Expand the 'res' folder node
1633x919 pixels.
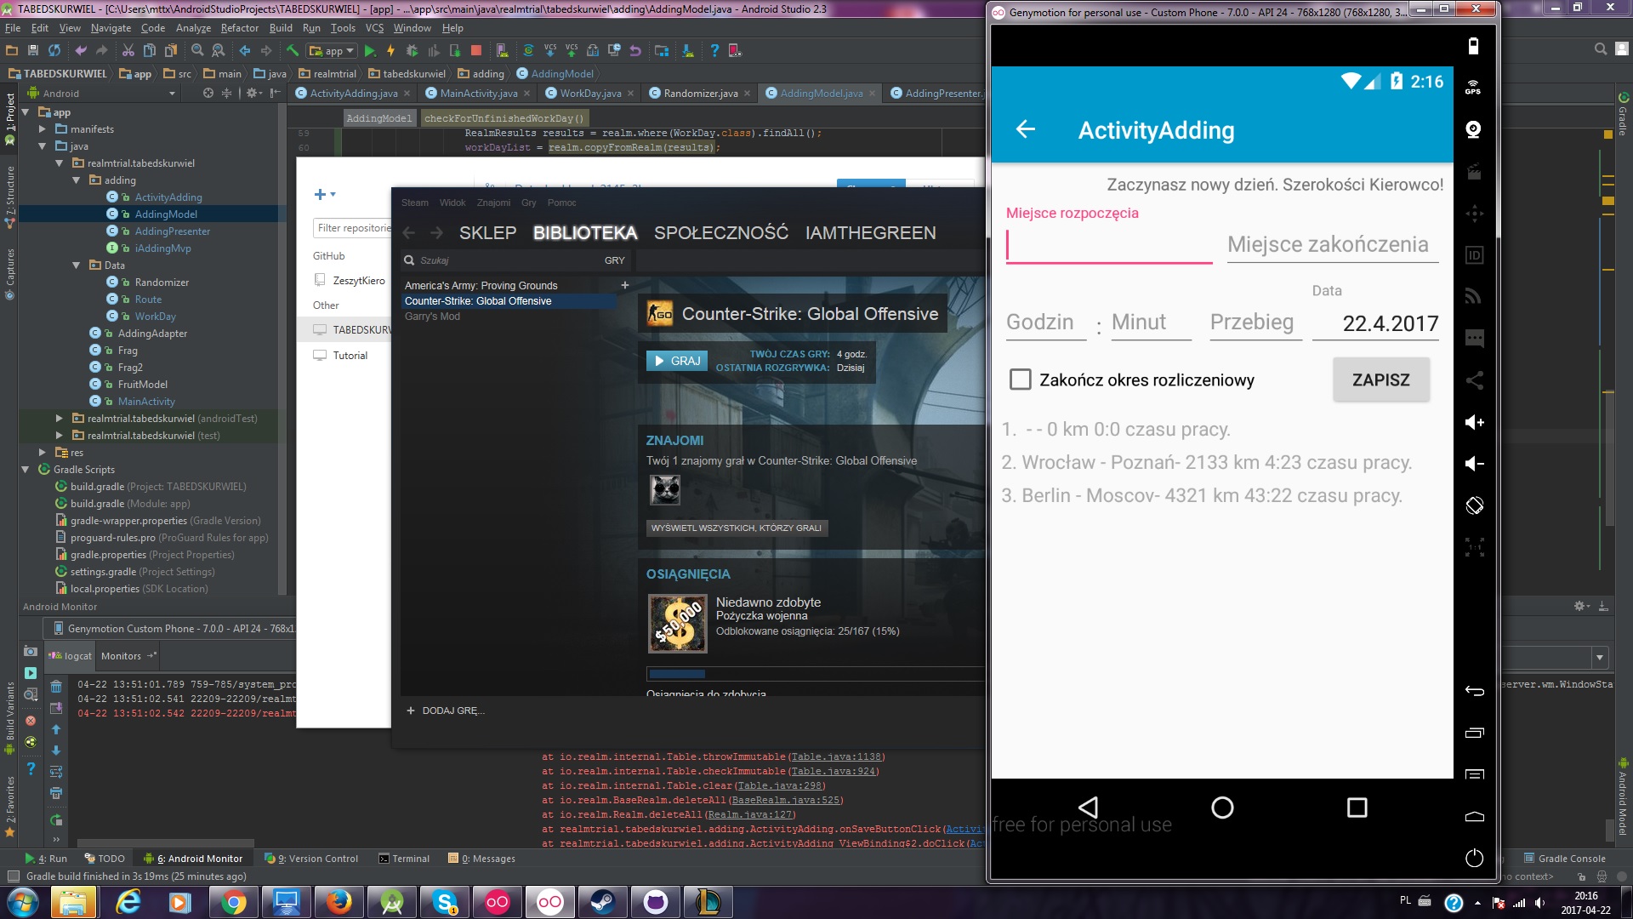(x=43, y=453)
